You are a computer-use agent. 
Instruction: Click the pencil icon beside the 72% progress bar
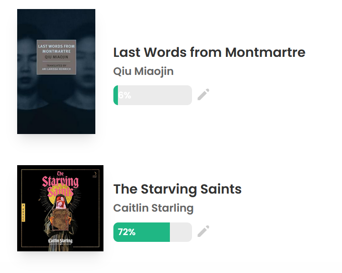[x=203, y=231]
